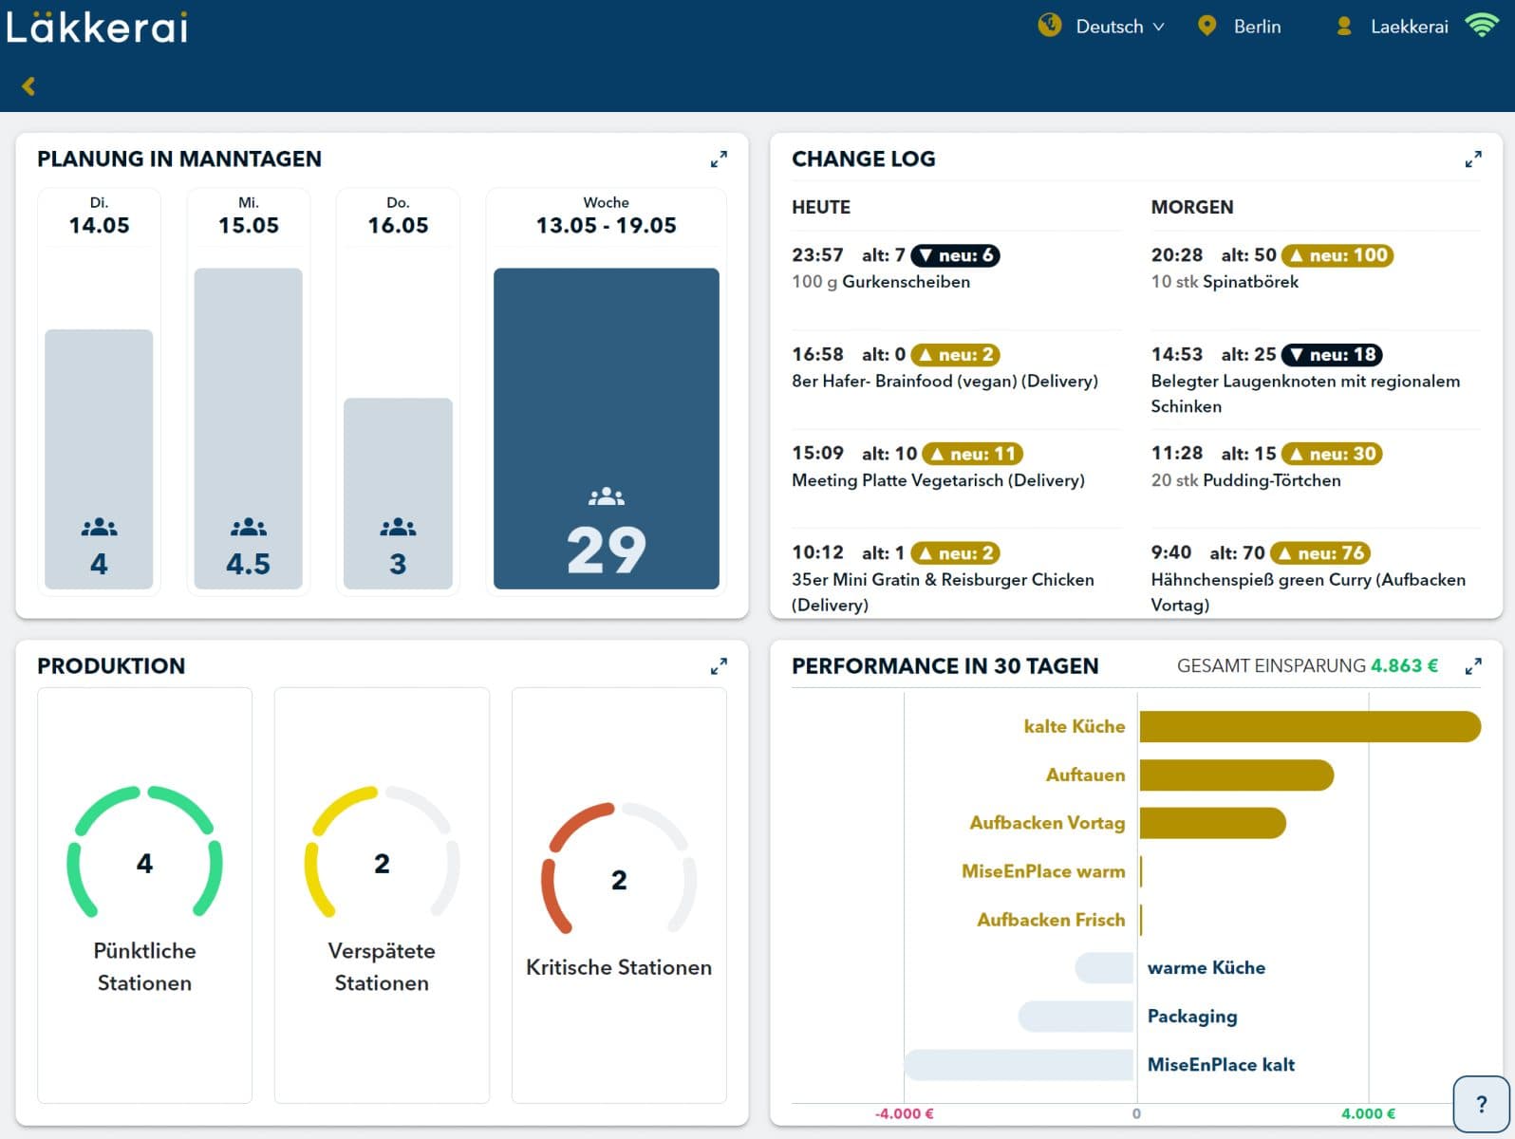Viewport: 1515px width, 1139px height.
Task: Open the Deutsch language dropdown
Action: point(1119,27)
